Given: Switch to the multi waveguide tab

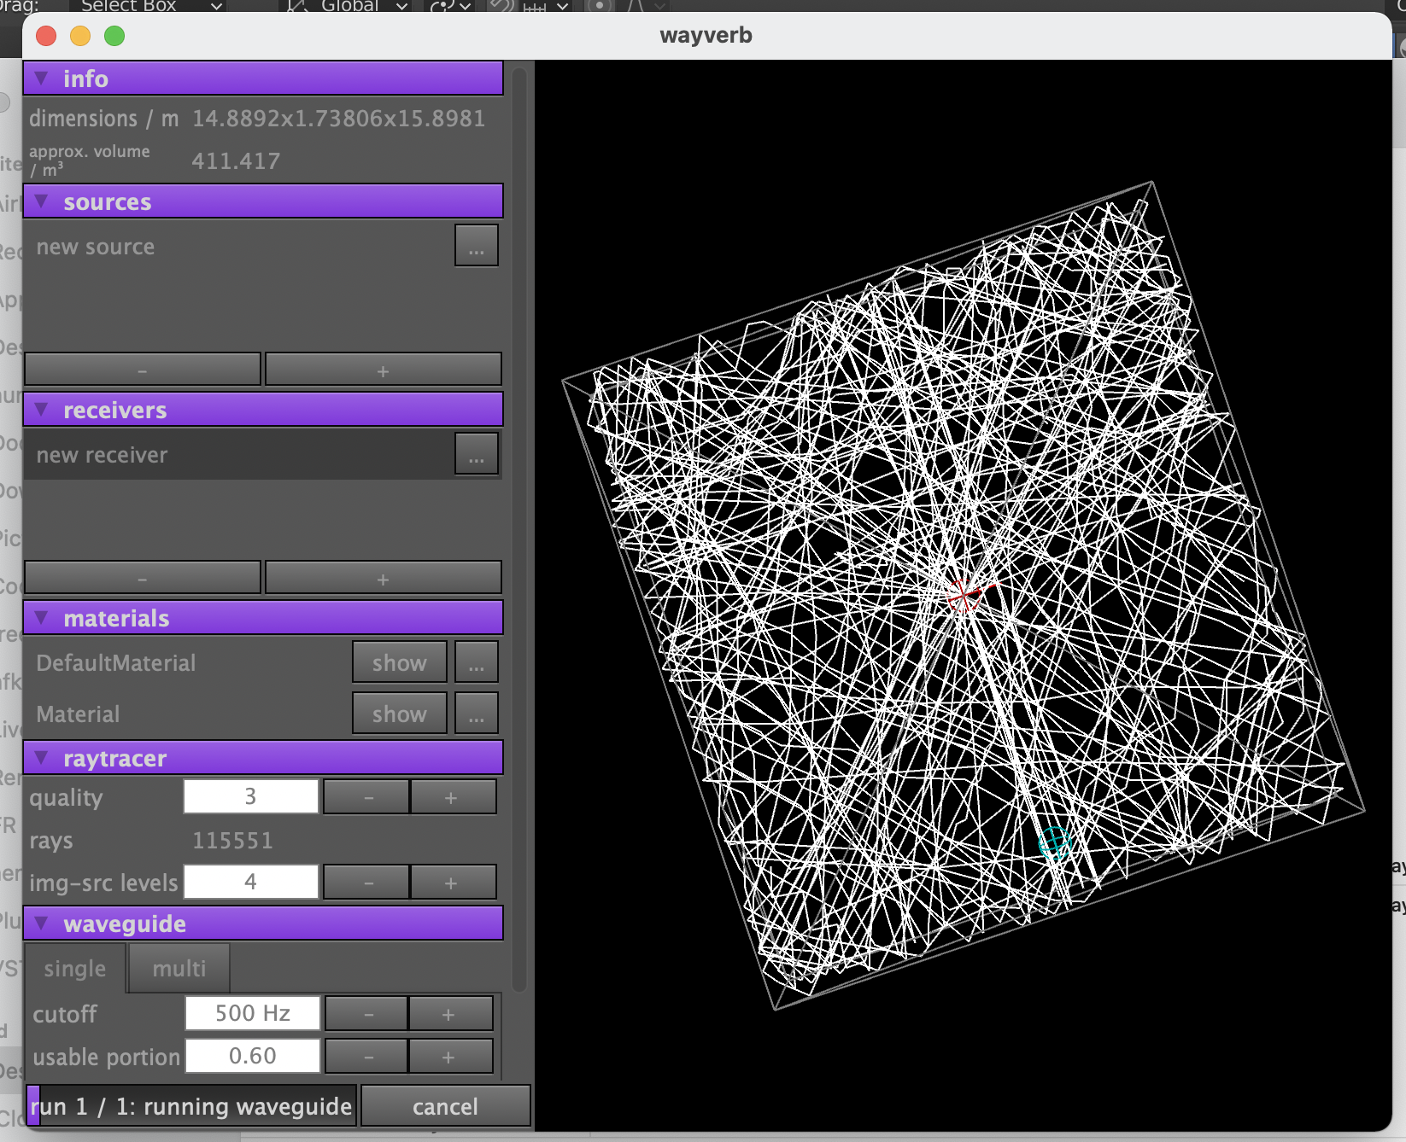Looking at the screenshot, I should (179, 969).
